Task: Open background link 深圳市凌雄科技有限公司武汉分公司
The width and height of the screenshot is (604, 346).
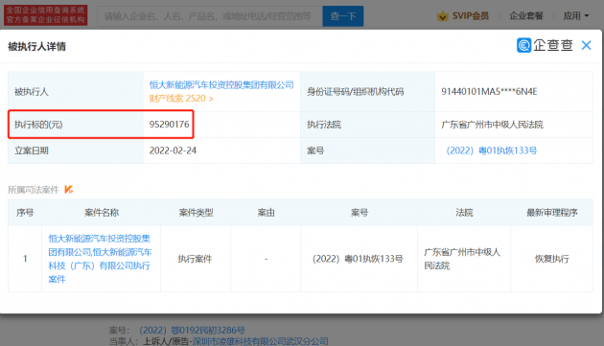Action: tap(261, 341)
